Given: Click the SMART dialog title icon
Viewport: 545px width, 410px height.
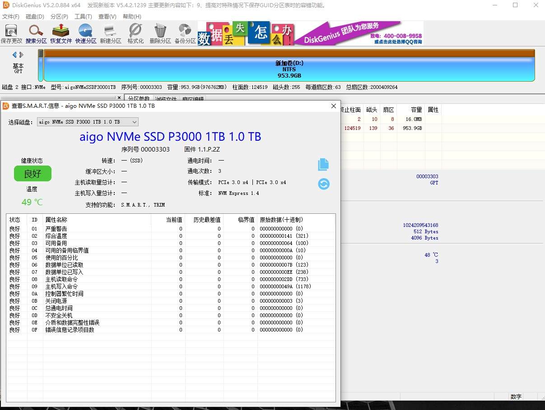Looking at the screenshot, I should (6, 106).
